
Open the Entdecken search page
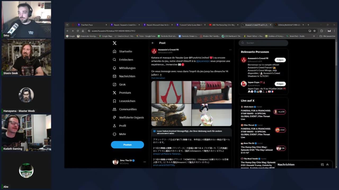[x=123, y=60]
